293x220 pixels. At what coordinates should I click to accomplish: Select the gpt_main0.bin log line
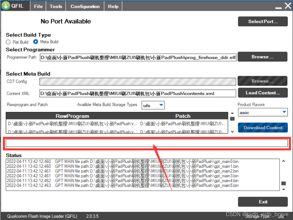pos(122,162)
